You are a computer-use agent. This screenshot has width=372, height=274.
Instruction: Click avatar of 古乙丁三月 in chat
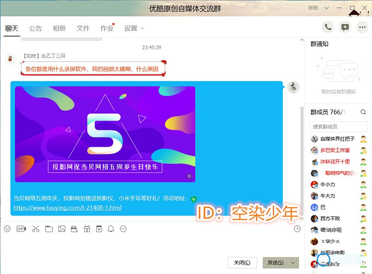click(10, 59)
